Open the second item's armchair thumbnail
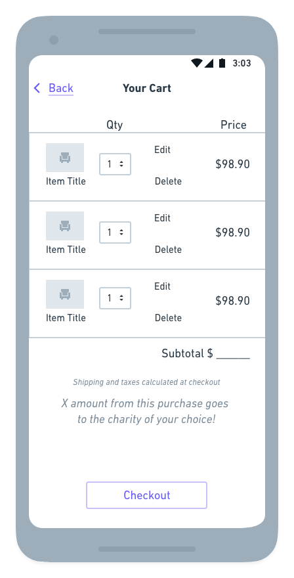 pyautogui.click(x=65, y=225)
